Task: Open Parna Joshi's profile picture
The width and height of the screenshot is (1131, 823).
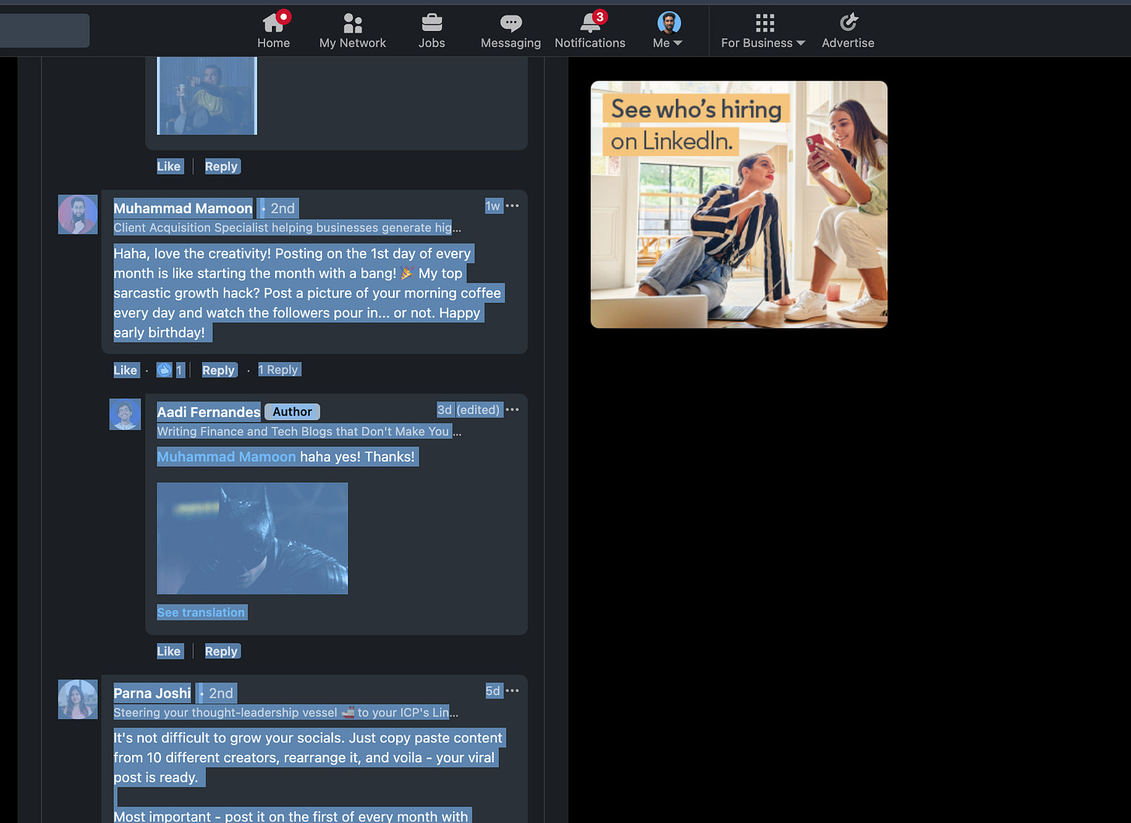Action: tap(78, 700)
